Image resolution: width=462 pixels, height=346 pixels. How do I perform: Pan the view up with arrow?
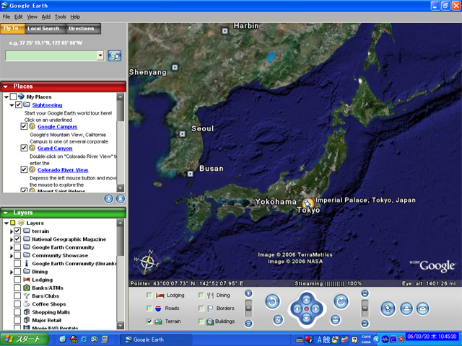[306, 300]
